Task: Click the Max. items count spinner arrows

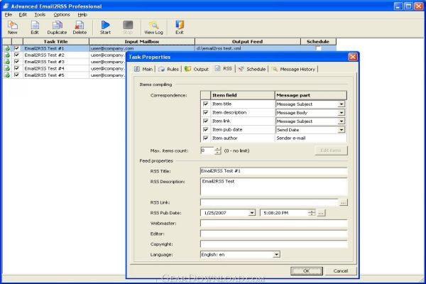Action: pyautogui.click(x=218, y=151)
